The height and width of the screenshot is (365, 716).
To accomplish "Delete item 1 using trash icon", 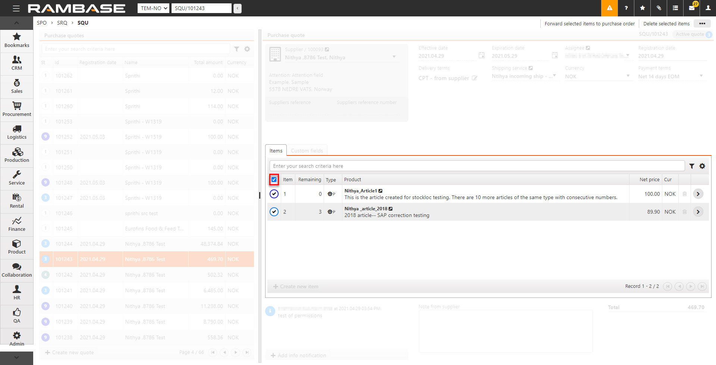I will point(685,194).
